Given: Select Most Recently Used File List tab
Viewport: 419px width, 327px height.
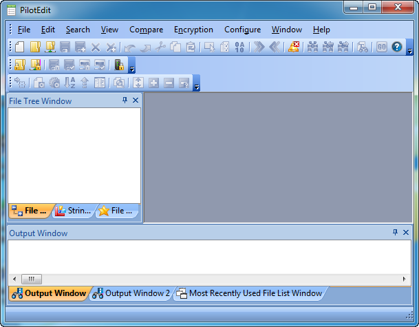Looking at the screenshot, I should coord(249,293).
